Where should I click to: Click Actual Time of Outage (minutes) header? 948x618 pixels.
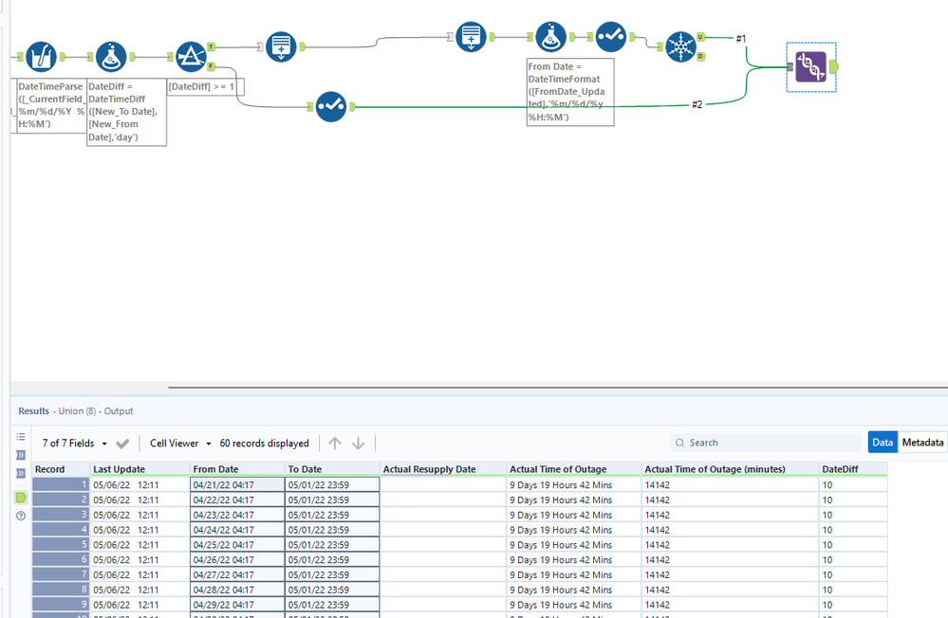[x=730, y=469]
